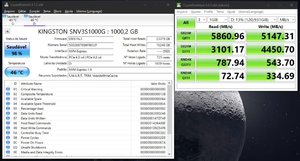Open Profile menu in CrystalDiskMark

(x=209, y=12)
